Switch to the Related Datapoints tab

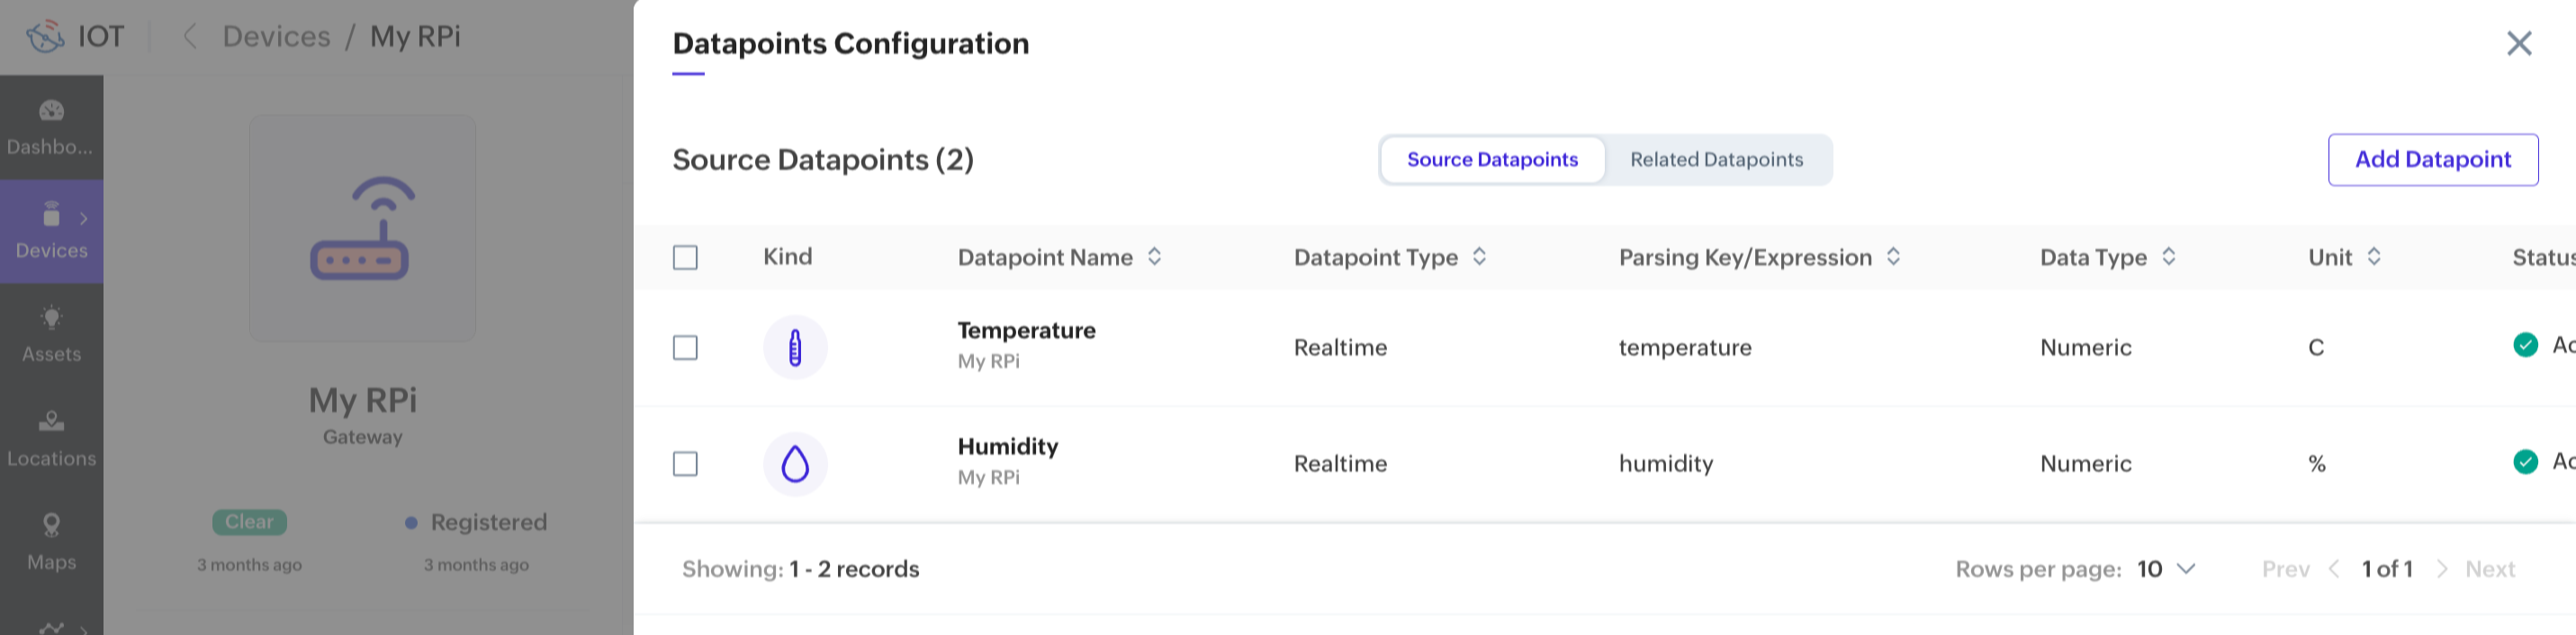pyautogui.click(x=1716, y=160)
